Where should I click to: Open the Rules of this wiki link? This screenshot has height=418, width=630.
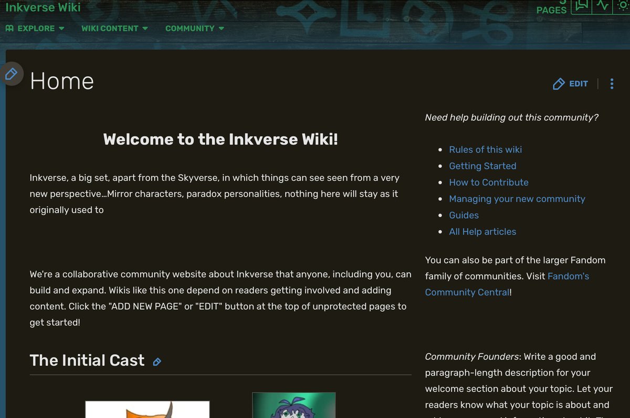coord(485,149)
